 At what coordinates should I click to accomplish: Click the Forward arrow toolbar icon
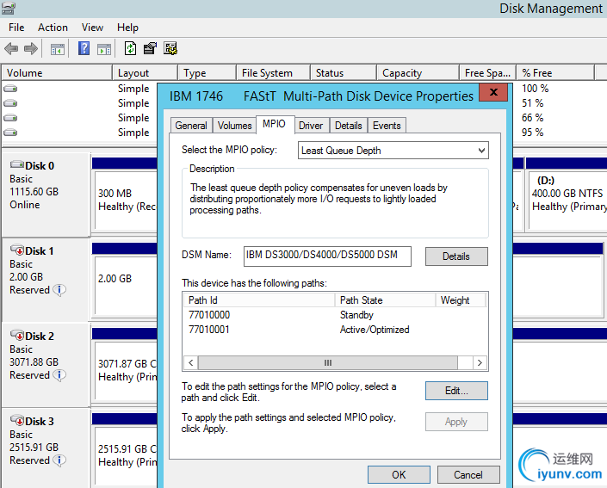[31, 49]
